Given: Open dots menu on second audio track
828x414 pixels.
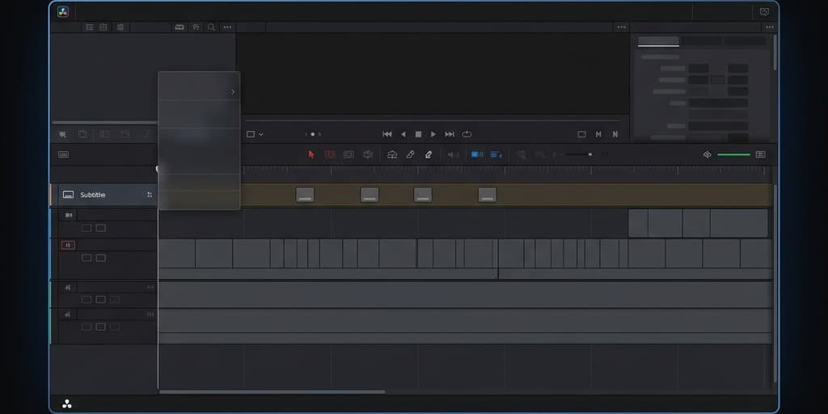Looking at the screenshot, I should 150,315.
